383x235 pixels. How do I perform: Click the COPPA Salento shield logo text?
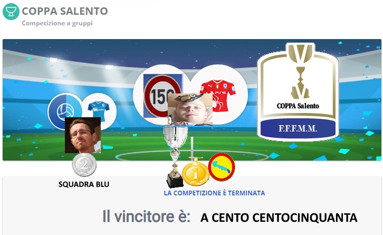(x=298, y=106)
